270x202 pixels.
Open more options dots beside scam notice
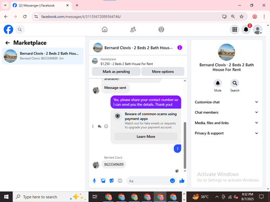pos(93,127)
